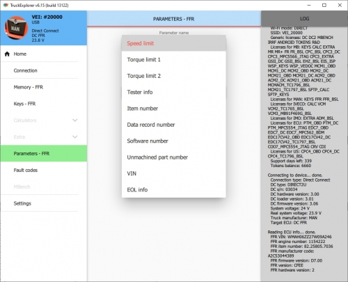Viewport: 348px width, 282px height.
Task: Click the Target ECU: DC FFR line
Action: pyautogui.click(x=289, y=223)
